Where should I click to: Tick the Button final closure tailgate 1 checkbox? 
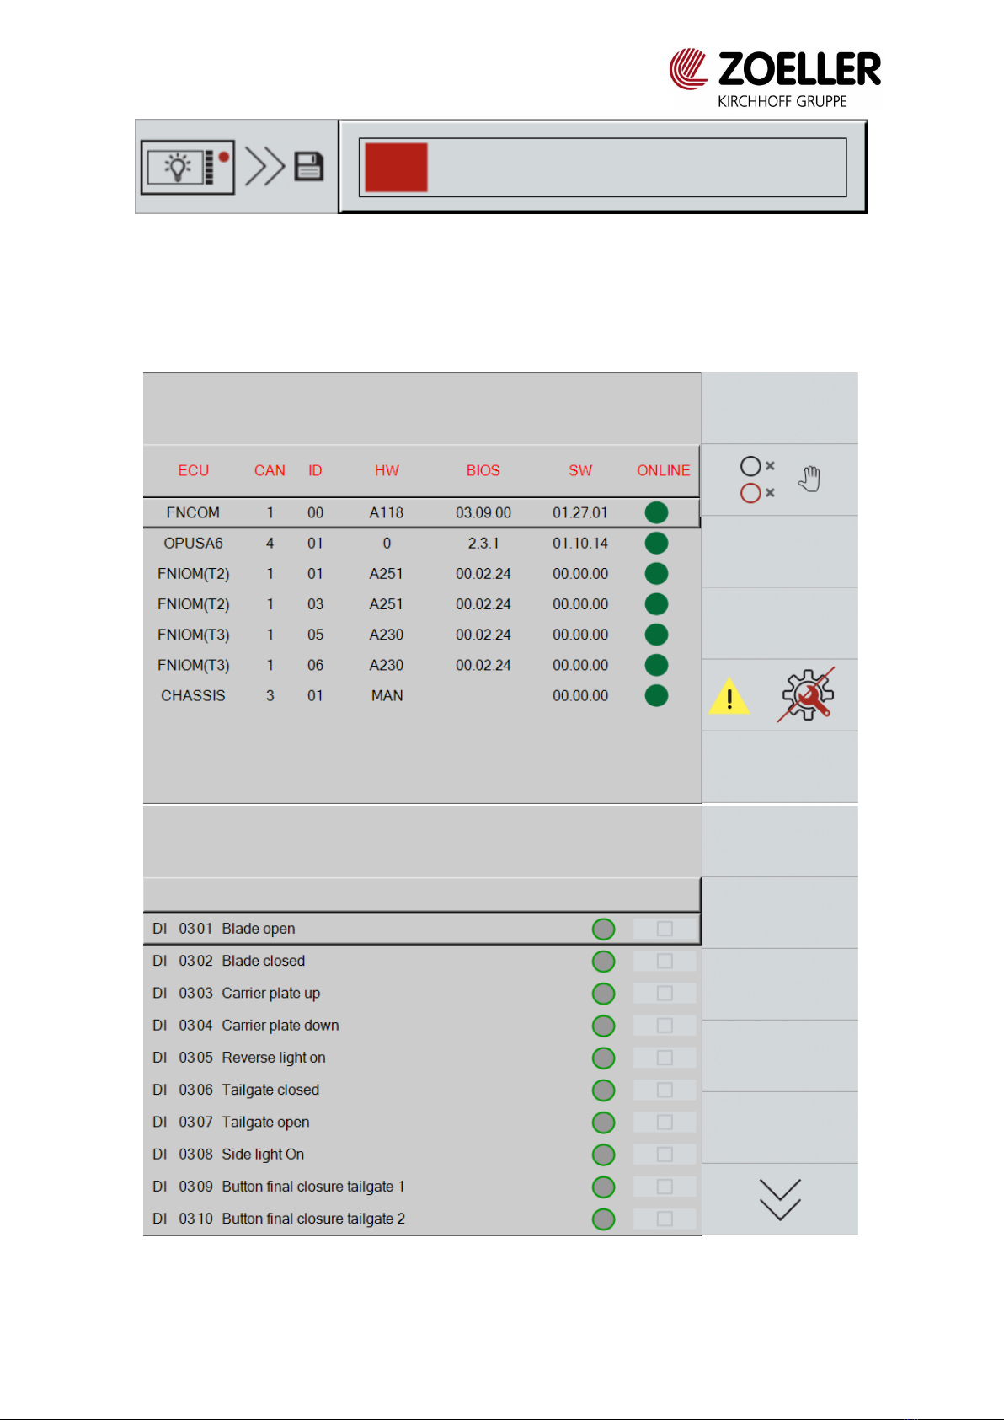click(x=665, y=1186)
